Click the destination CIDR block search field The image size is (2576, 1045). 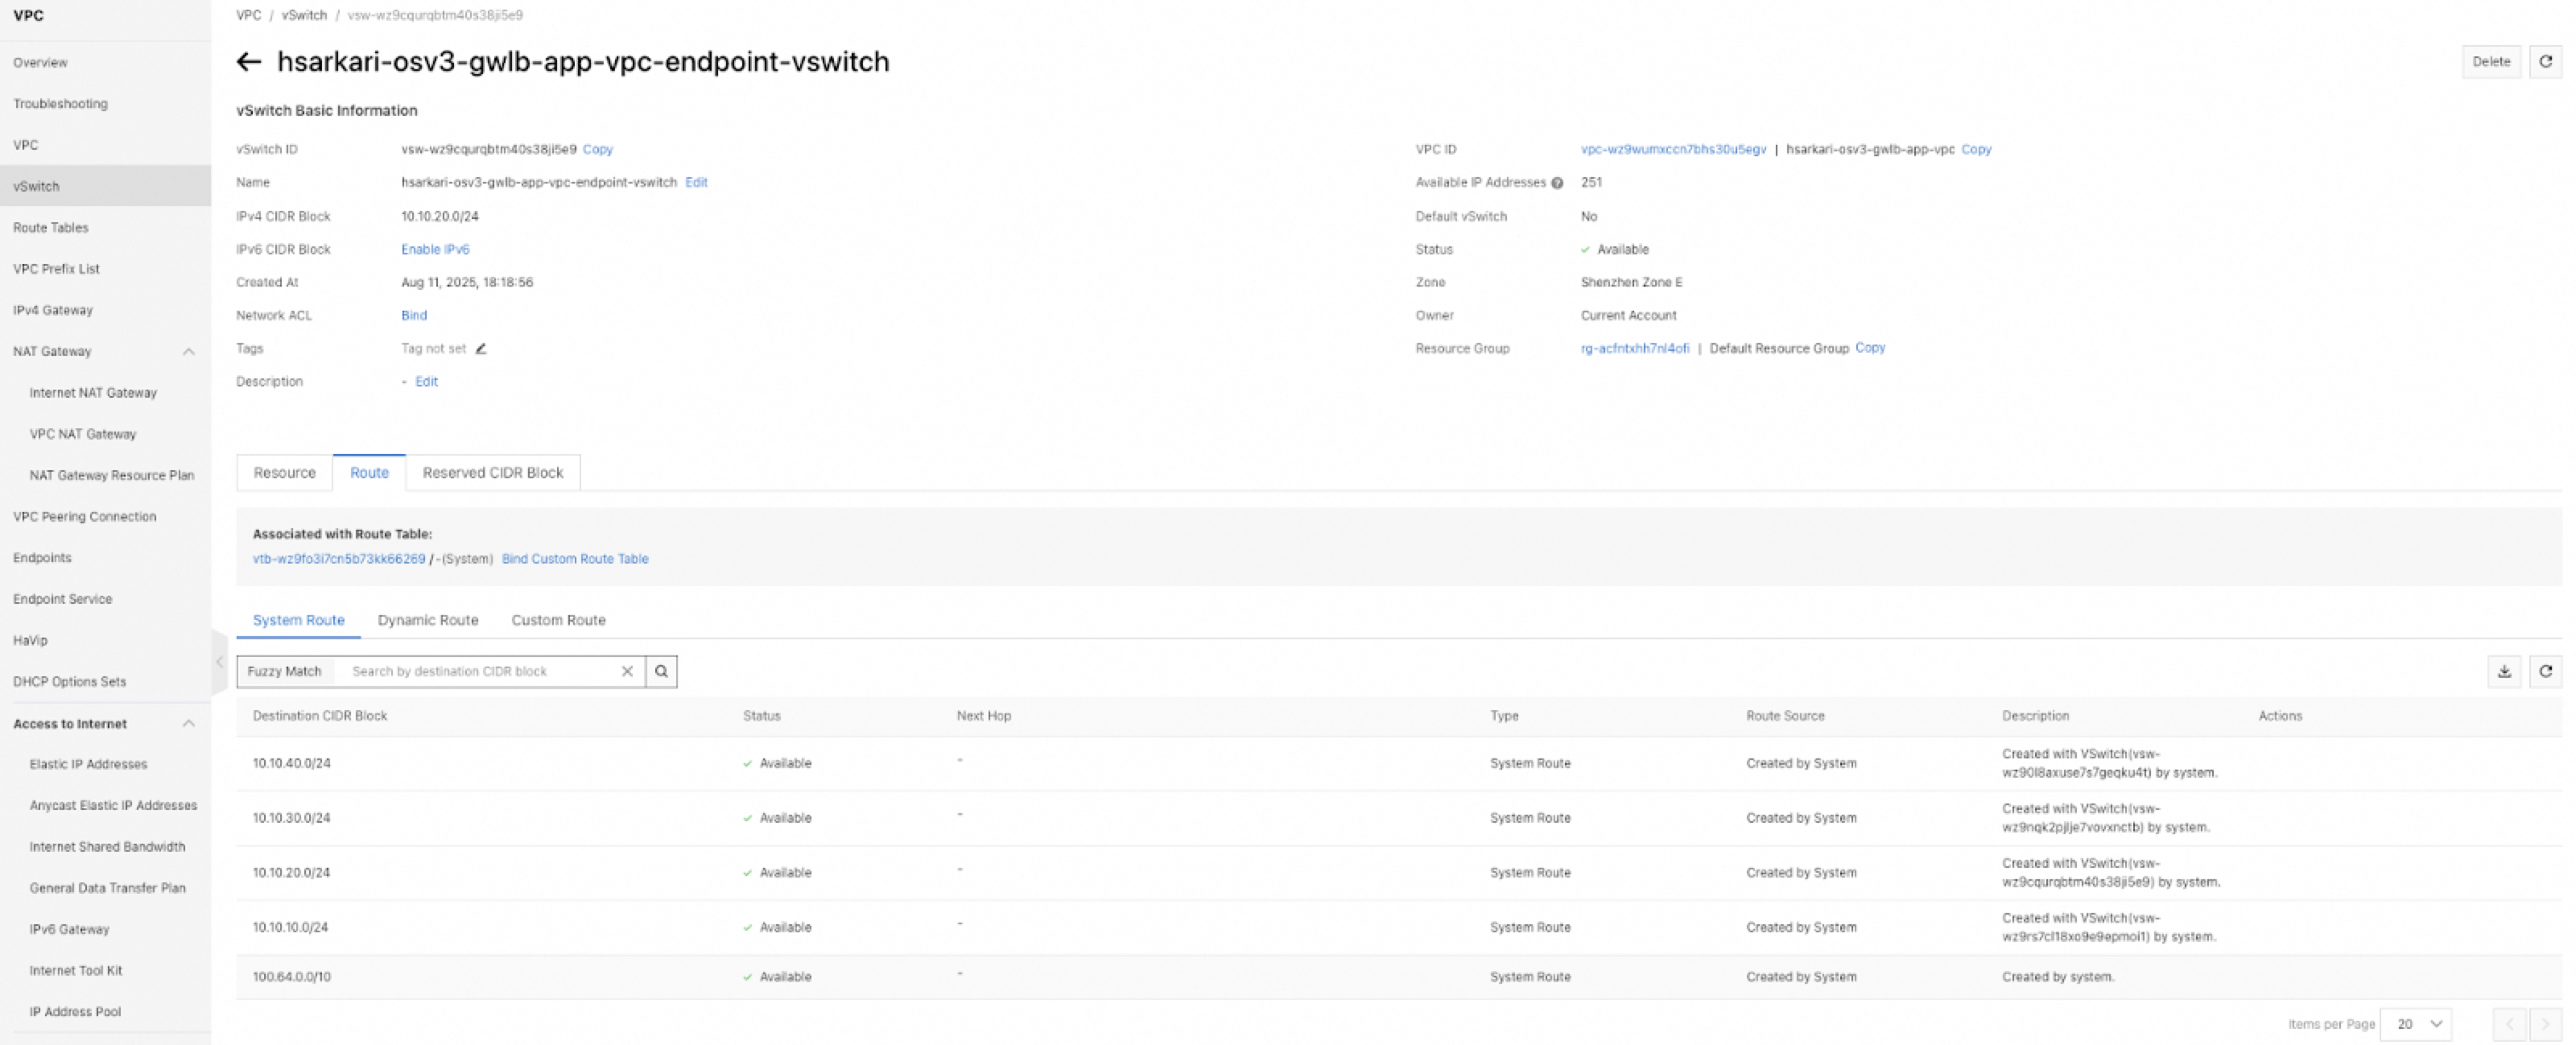click(x=480, y=672)
